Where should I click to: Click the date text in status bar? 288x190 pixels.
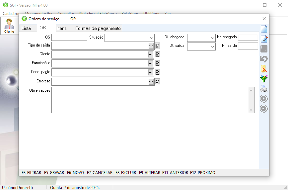[75, 188]
